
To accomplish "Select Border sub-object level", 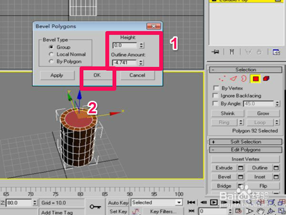I will (x=244, y=79).
